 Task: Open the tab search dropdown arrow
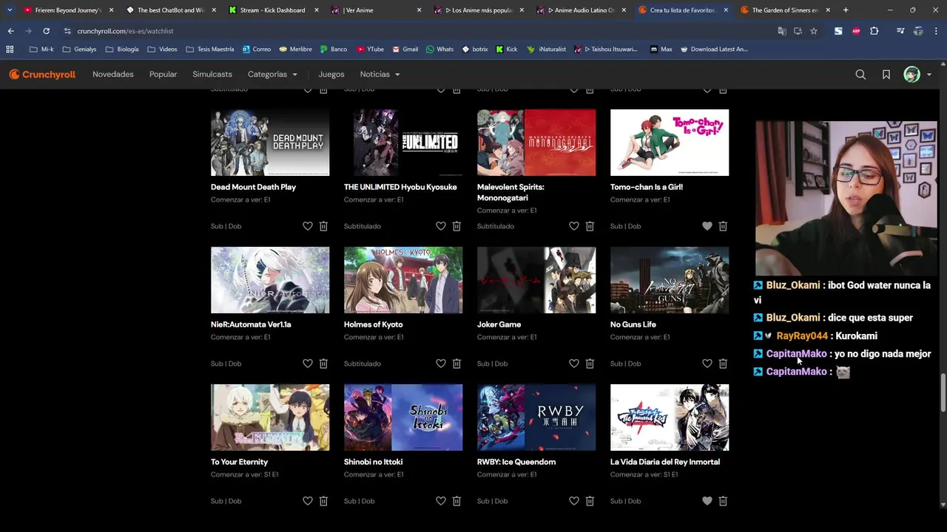click(x=9, y=10)
